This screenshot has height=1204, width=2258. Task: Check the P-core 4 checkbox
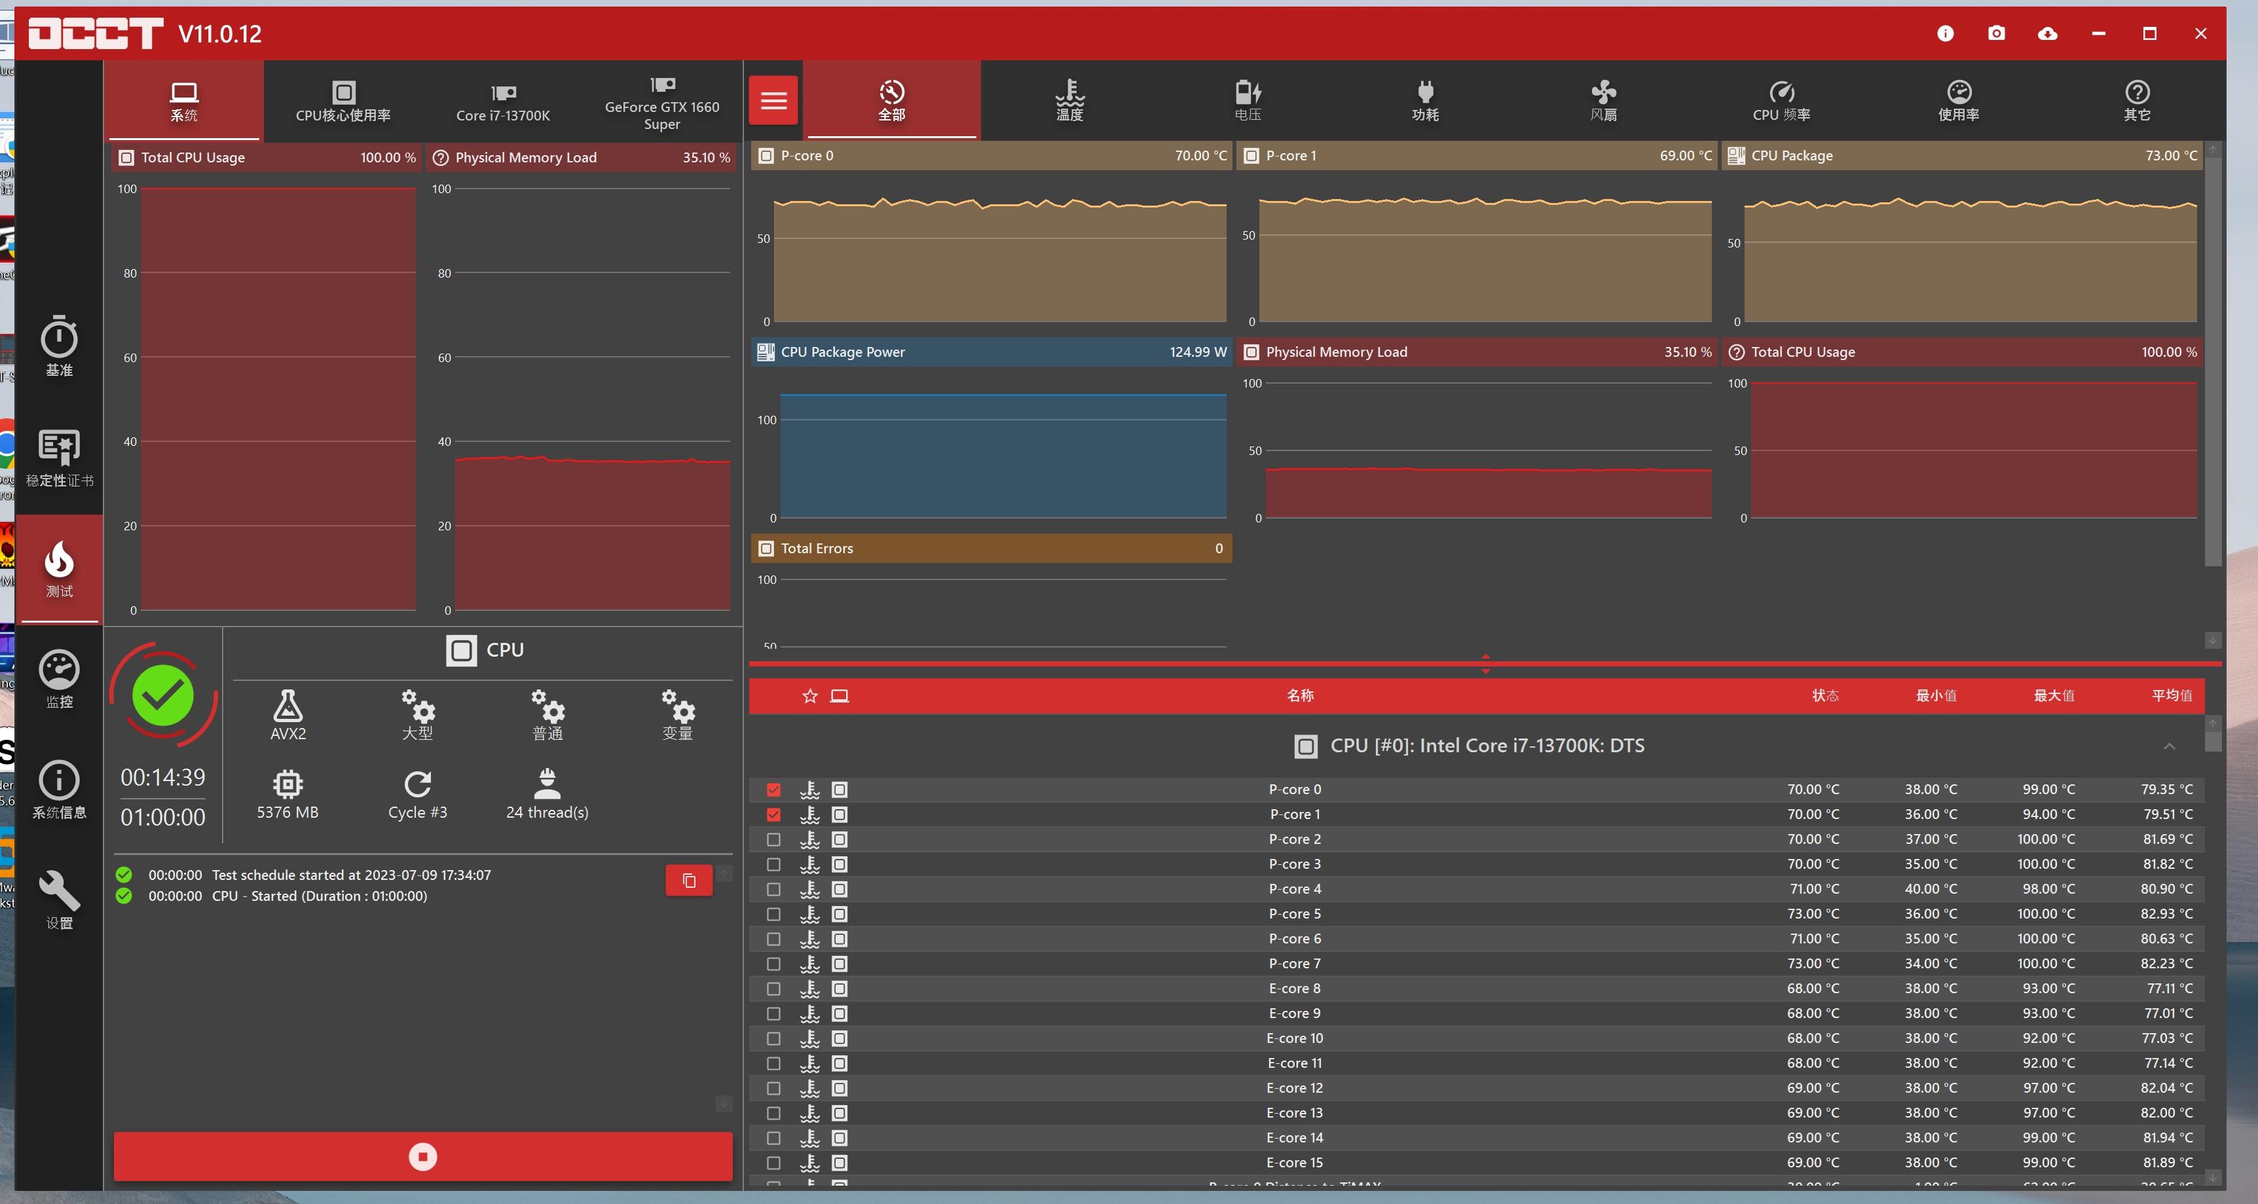tap(773, 890)
